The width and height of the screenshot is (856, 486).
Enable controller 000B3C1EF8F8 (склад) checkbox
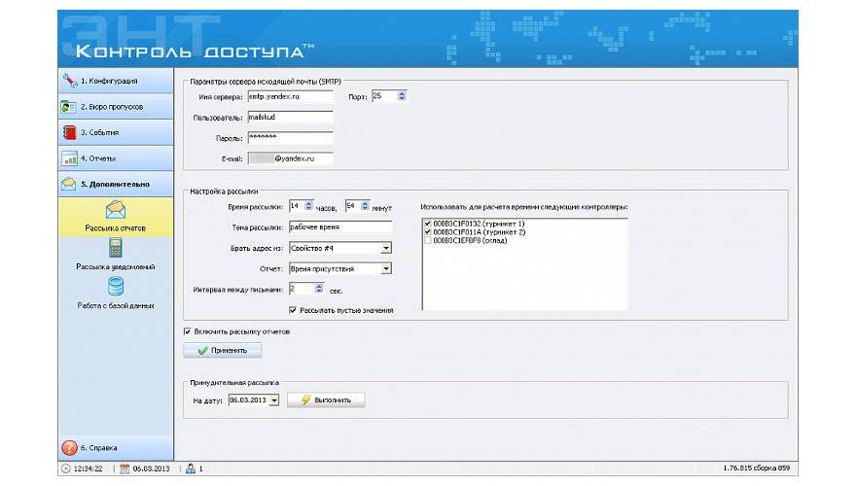(x=427, y=240)
